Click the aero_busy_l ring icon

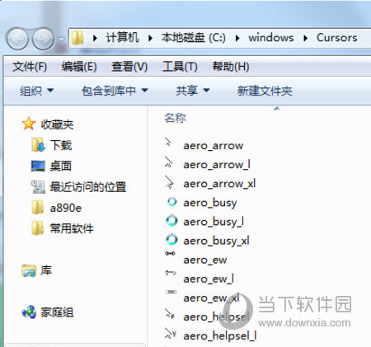tap(171, 221)
